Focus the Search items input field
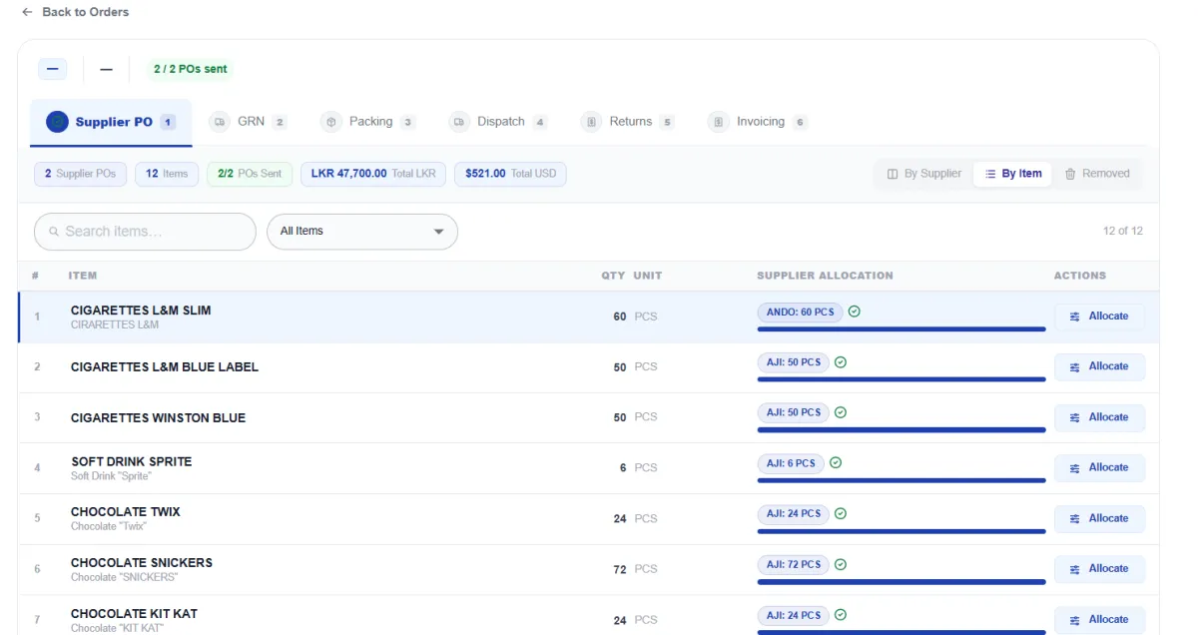Screen dimensions: 1198x635 click(x=145, y=232)
